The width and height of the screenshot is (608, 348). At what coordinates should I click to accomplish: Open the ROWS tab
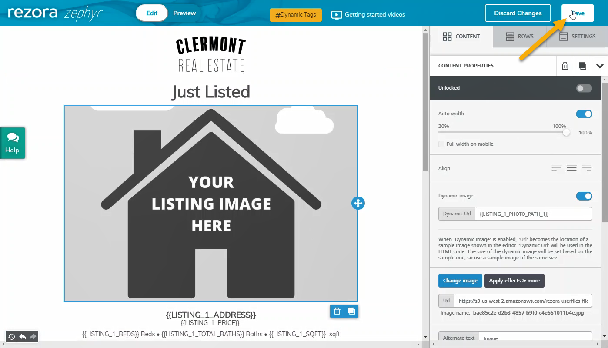click(520, 37)
